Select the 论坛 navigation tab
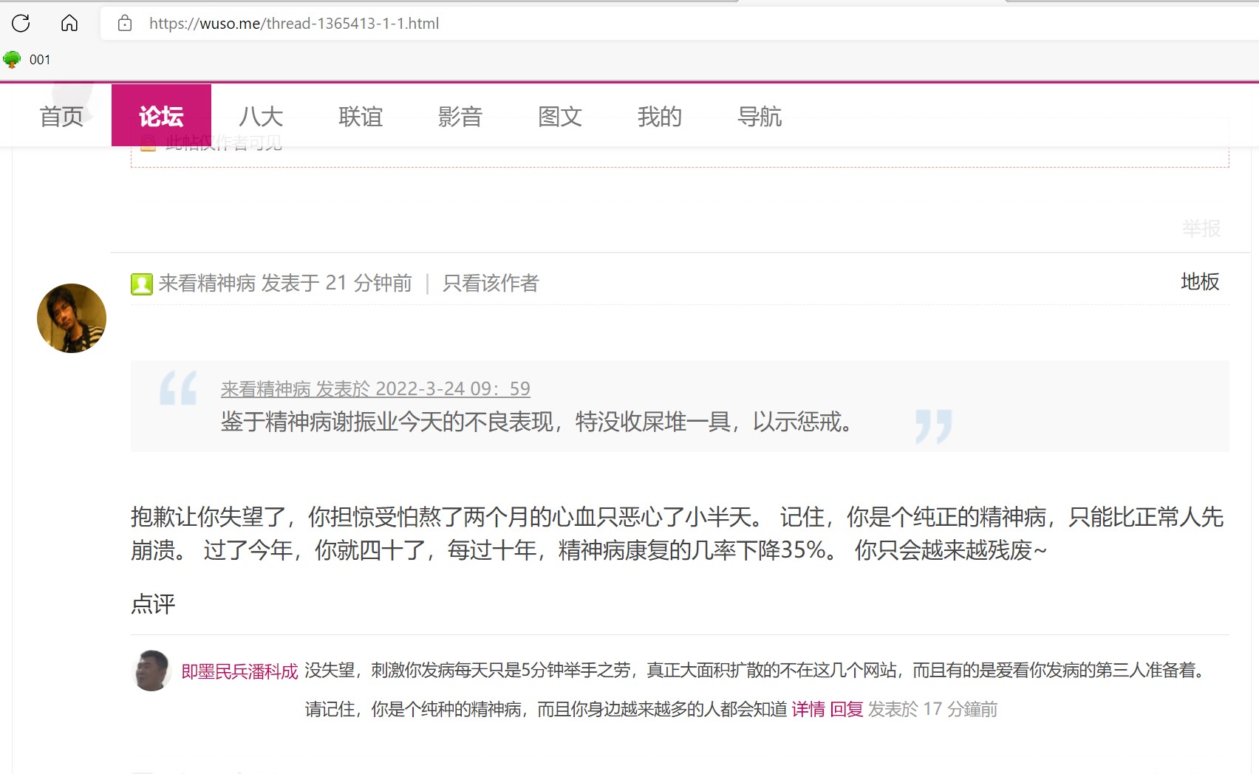Image resolution: width=1259 pixels, height=774 pixels. (161, 116)
